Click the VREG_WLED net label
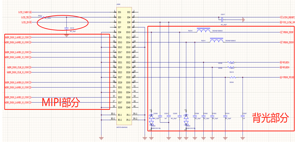Viewport: 295px width, 142px height. pyautogui.click(x=289, y=77)
